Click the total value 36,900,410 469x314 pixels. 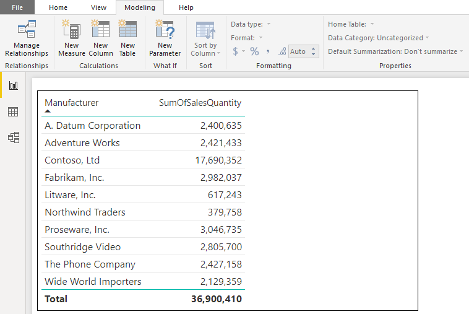coord(217,299)
